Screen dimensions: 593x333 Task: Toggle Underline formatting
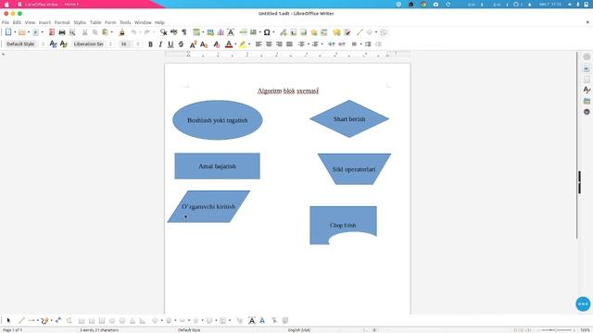170,44
